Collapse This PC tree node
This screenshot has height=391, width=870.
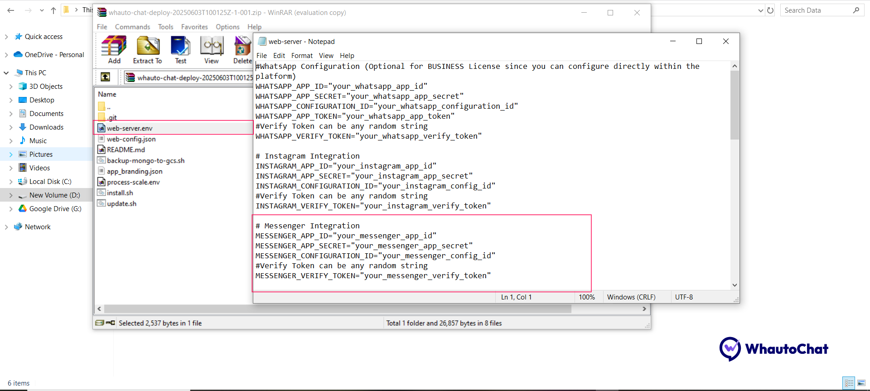(x=6, y=73)
